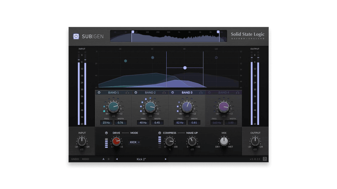The image size is (337, 189).
Task: Open the Kick mode dropdown
Action: click(134, 142)
